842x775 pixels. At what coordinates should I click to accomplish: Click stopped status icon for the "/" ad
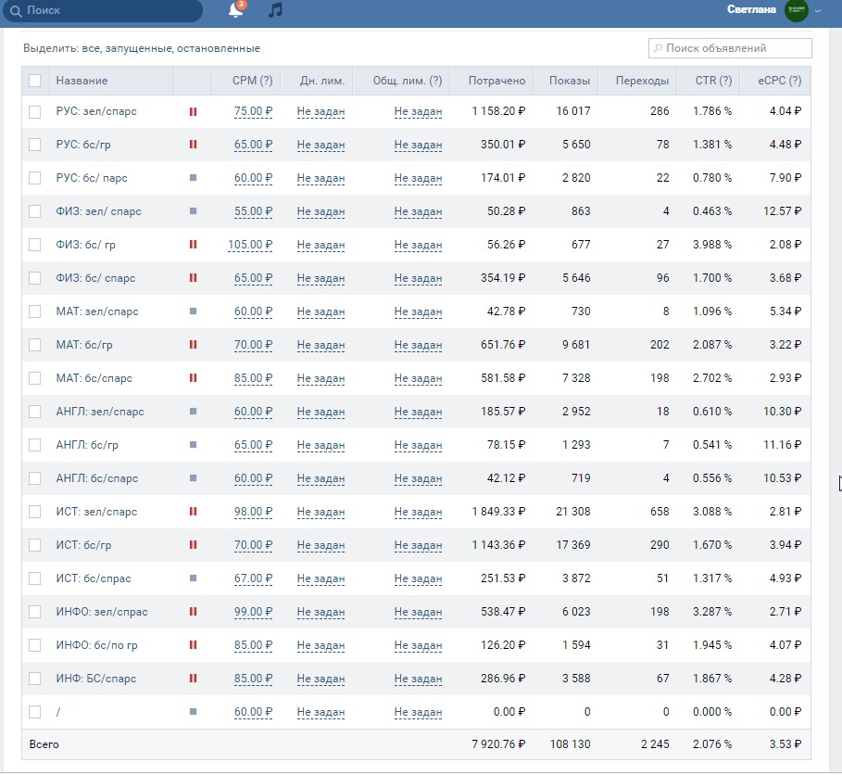point(193,712)
